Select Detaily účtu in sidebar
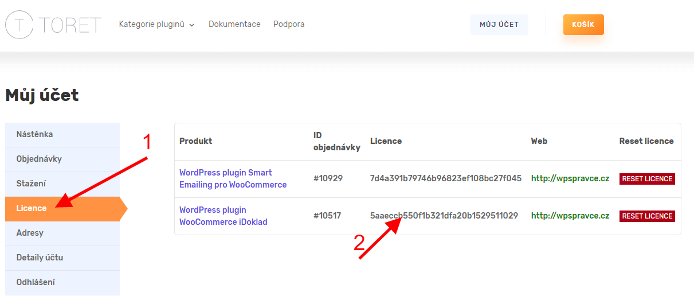This screenshot has height=304, width=694. pyautogui.click(x=62, y=258)
